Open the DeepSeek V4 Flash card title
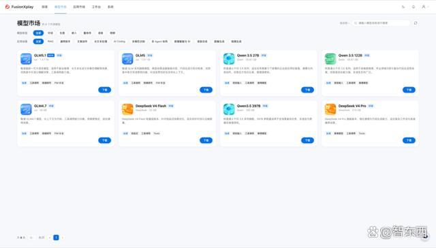436x248 pixels. pyautogui.click(x=151, y=106)
